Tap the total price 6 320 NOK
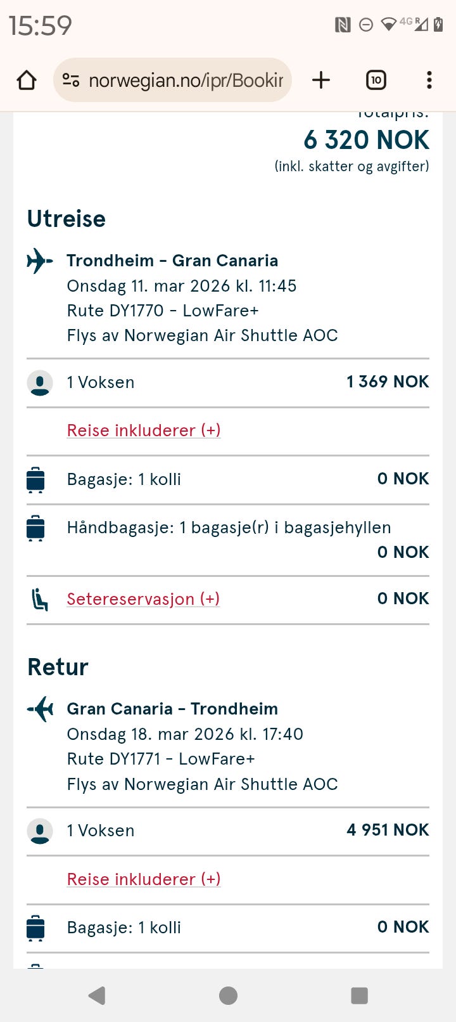456x1022 pixels. point(366,140)
